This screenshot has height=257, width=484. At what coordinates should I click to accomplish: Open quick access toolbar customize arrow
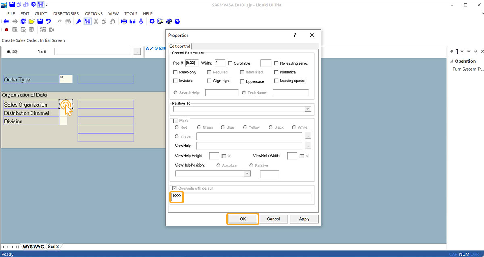[46, 5]
